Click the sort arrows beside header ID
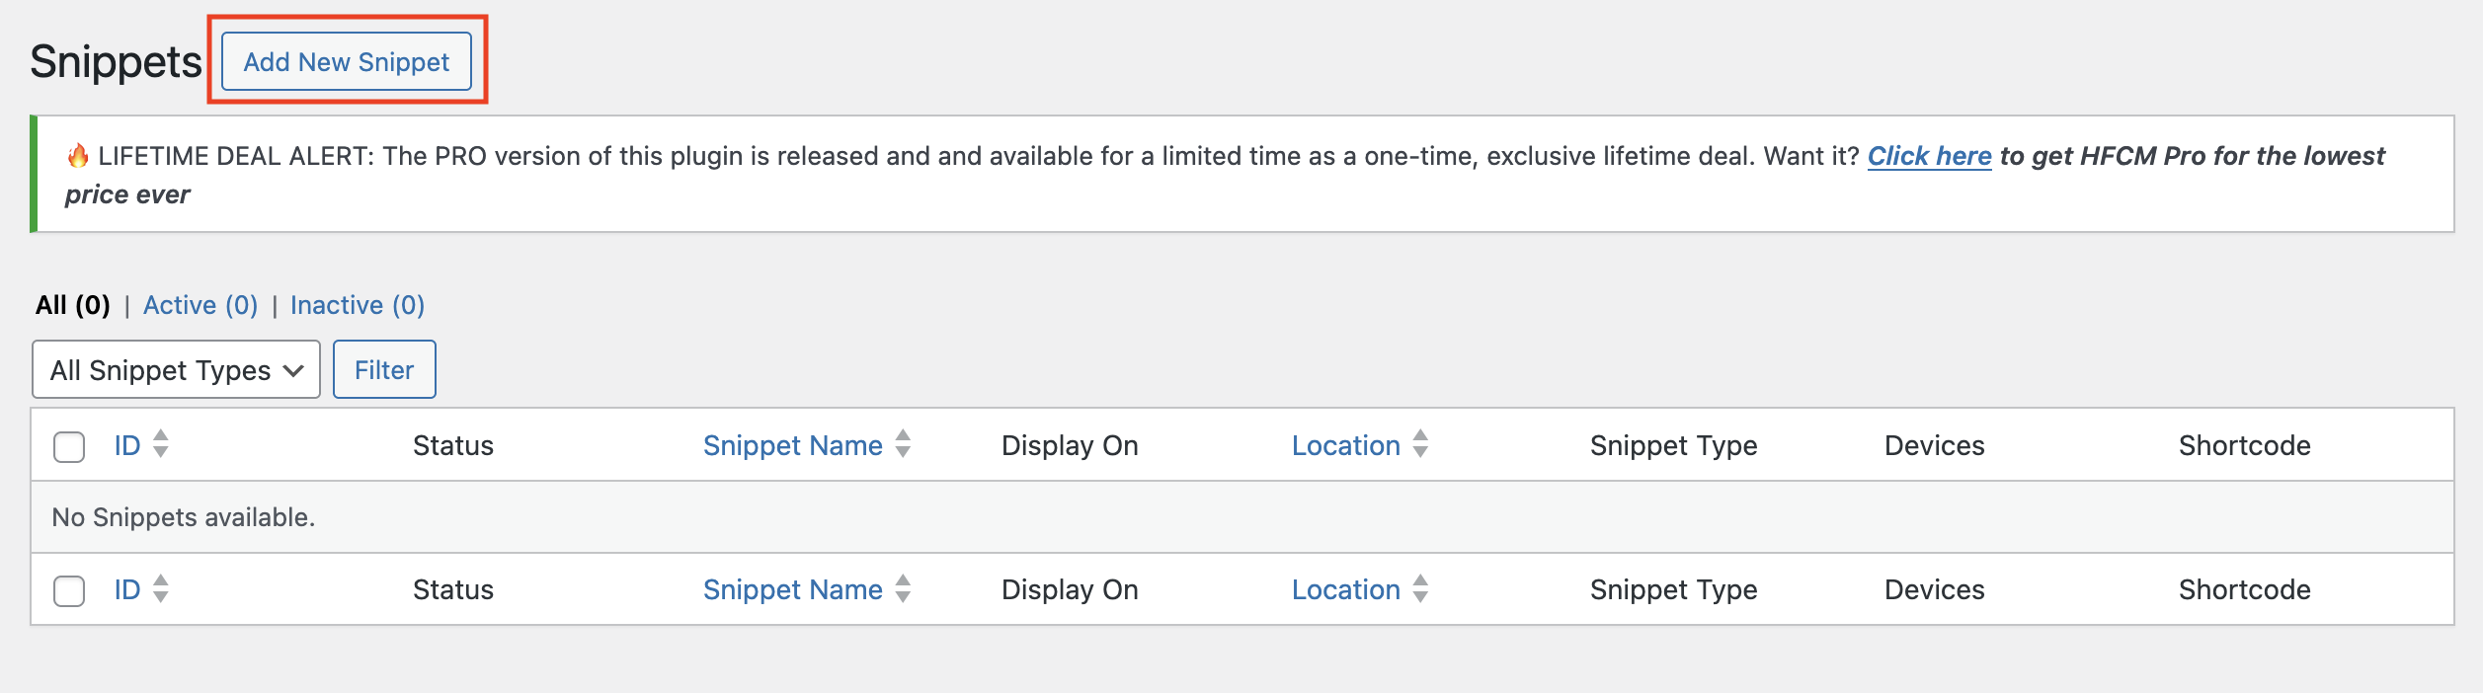This screenshot has height=693, width=2483. [161, 445]
